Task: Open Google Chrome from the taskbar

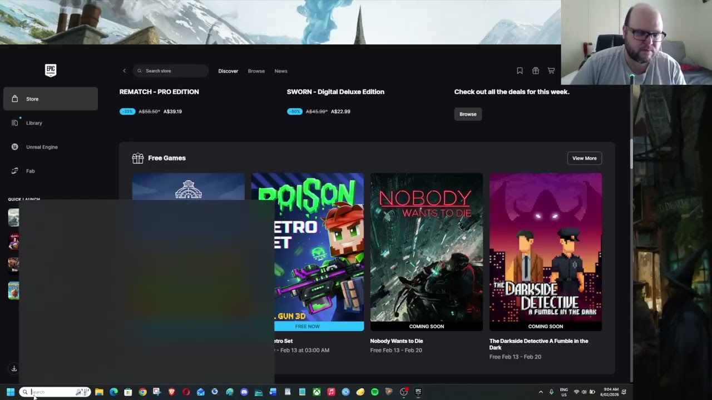Action: [142, 392]
